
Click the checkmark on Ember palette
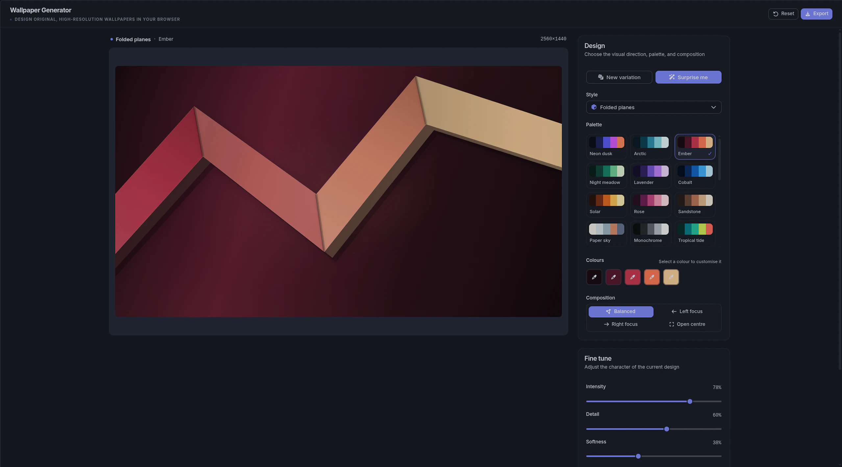(710, 153)
